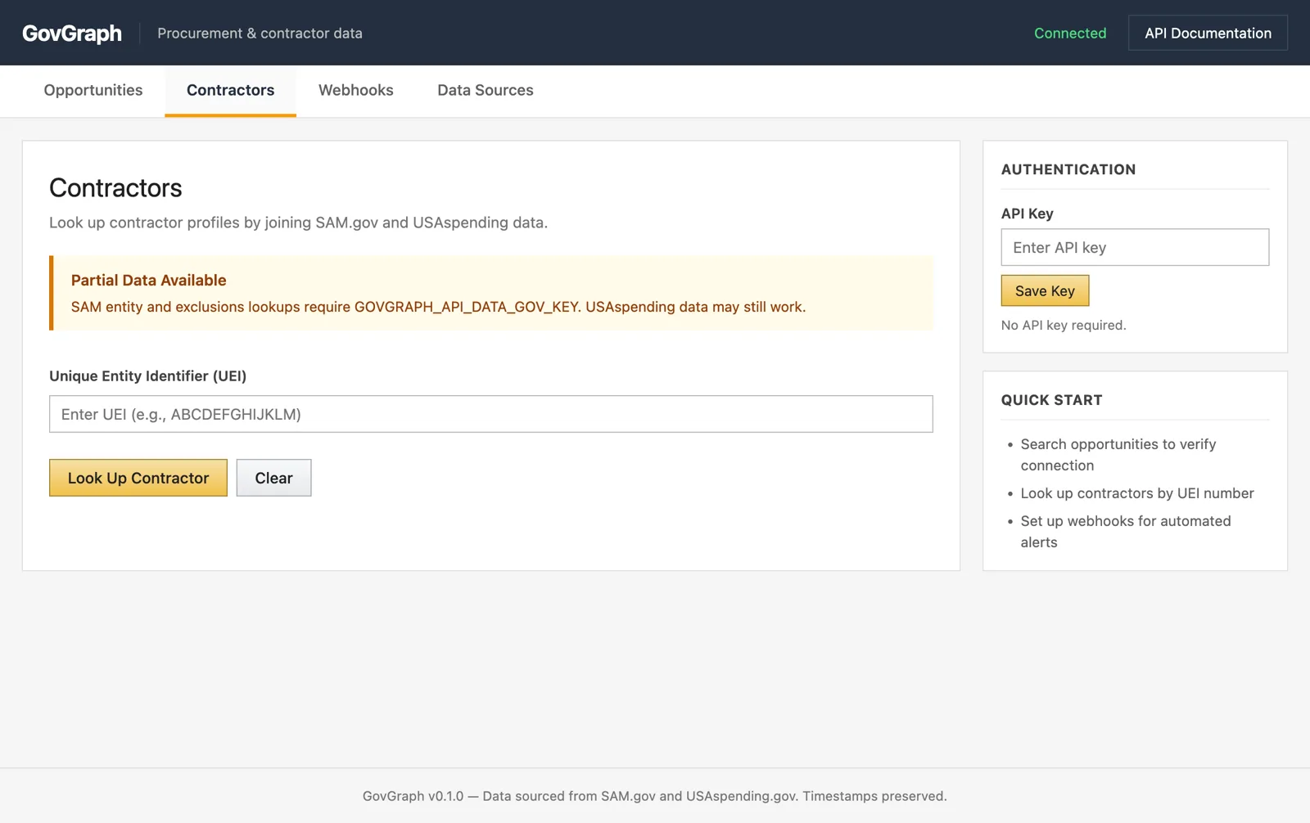
Task: Click the Partial Data Available heading
Action: [148, 280]
